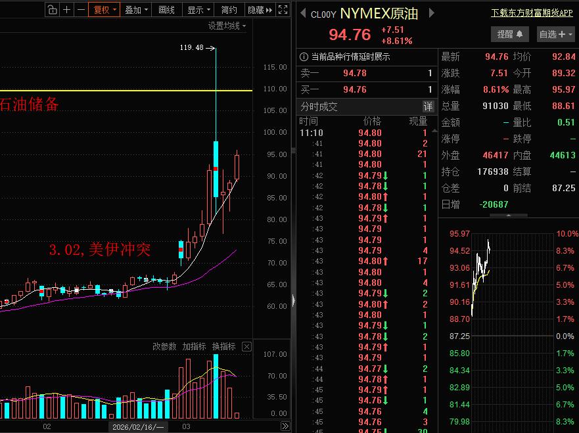Click the 现量 column header
The height and width of the screenshot is (433, 579).
click(x=418, y=121)
